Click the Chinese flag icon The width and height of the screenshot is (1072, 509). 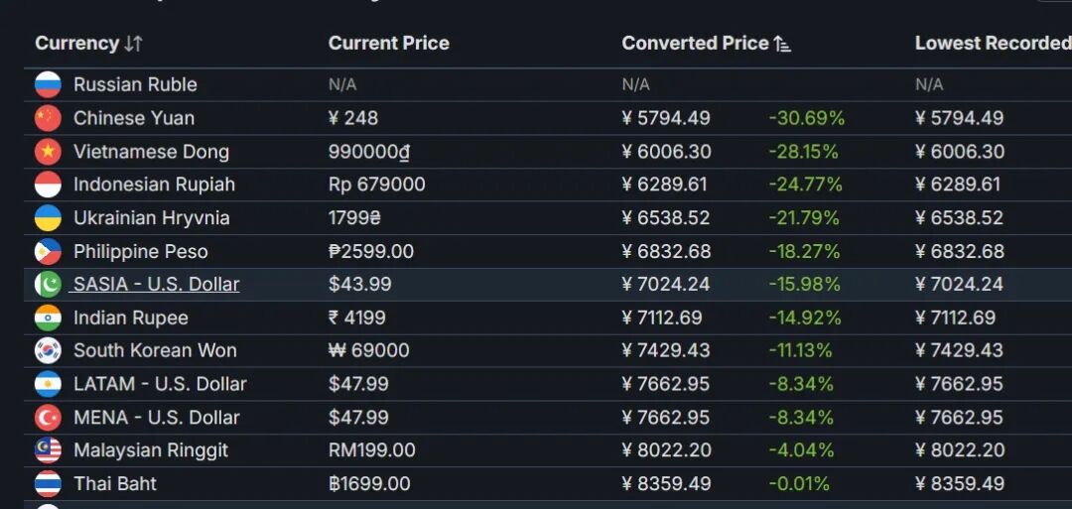tap(48, 118)
